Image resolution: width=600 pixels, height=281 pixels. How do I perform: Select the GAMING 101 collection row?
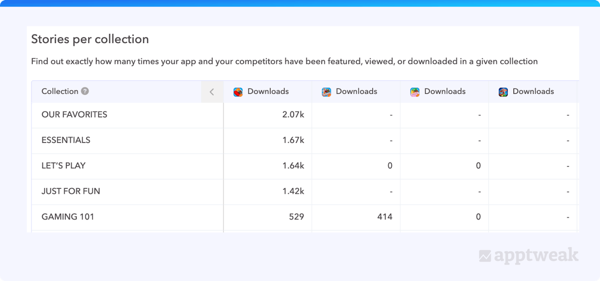[67, 217]
